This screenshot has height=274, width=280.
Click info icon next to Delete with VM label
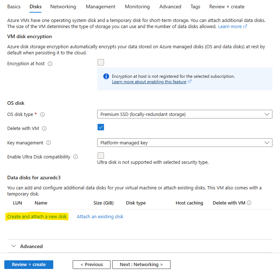pyautogui.click(x=44, y=129)
